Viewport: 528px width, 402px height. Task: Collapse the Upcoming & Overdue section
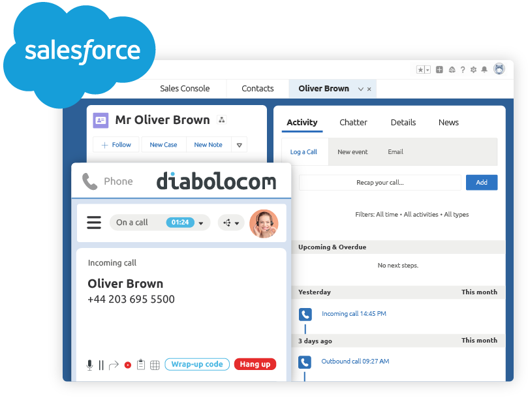click(x=398, y=247)
